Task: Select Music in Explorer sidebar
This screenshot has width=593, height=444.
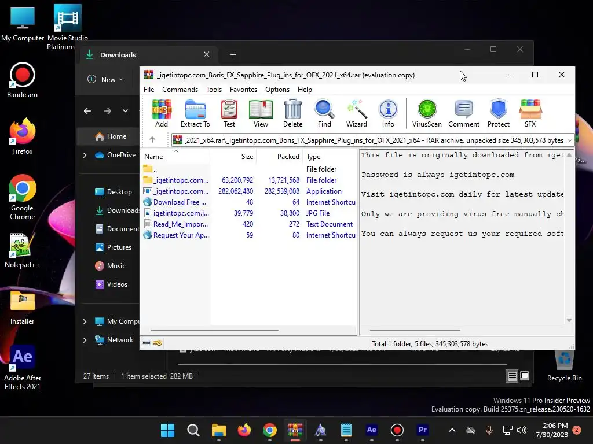Action: click(x=111, y=266)
